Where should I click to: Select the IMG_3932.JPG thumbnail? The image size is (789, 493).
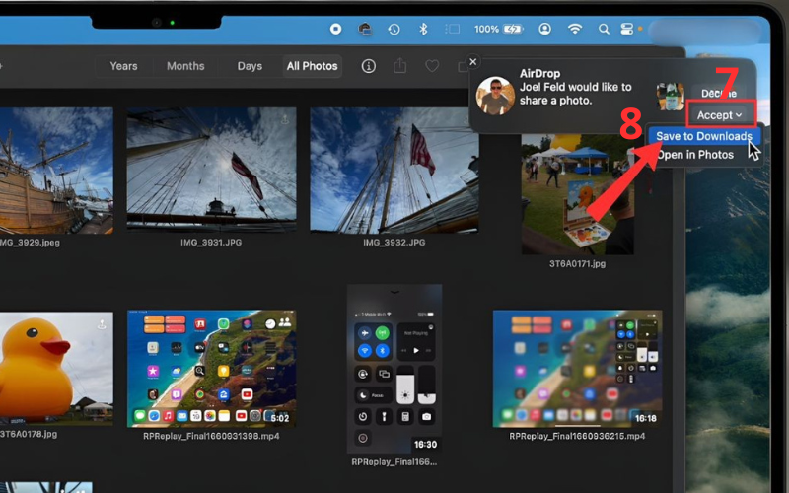[394, 170]
